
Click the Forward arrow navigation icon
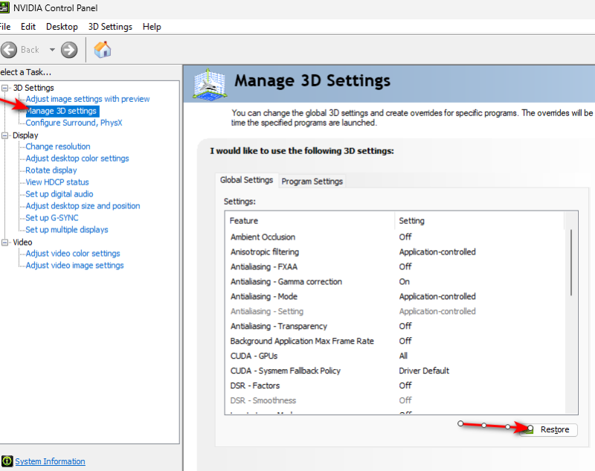pyautogui.click(x=69, y=50)
